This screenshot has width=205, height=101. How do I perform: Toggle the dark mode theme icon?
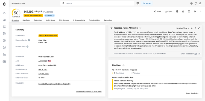pyautogui.click(x=191, y=3)
